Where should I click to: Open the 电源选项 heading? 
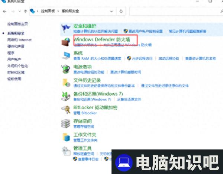[83, 67]
